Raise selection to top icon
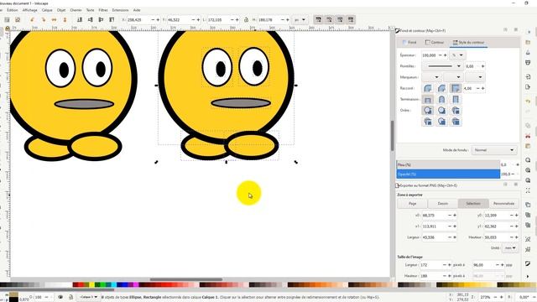537x302 pixels. pos(112,20)
